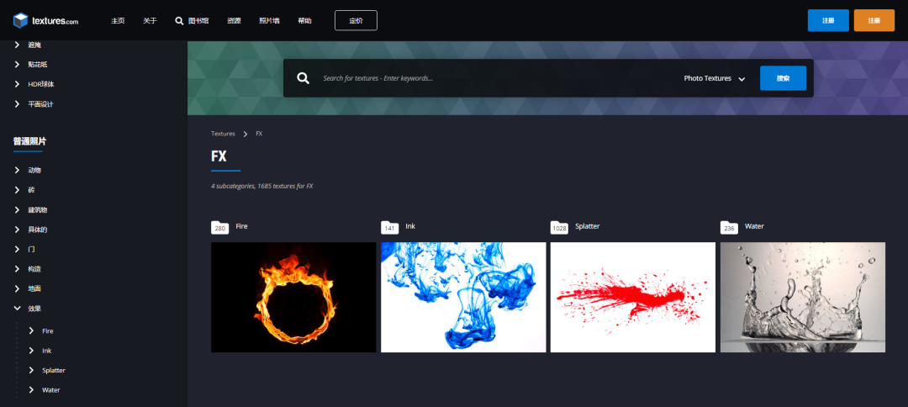Expand the HDR球体 sidebar category
The height and width of the screenshot is (407, 908).
click(18, 84)
